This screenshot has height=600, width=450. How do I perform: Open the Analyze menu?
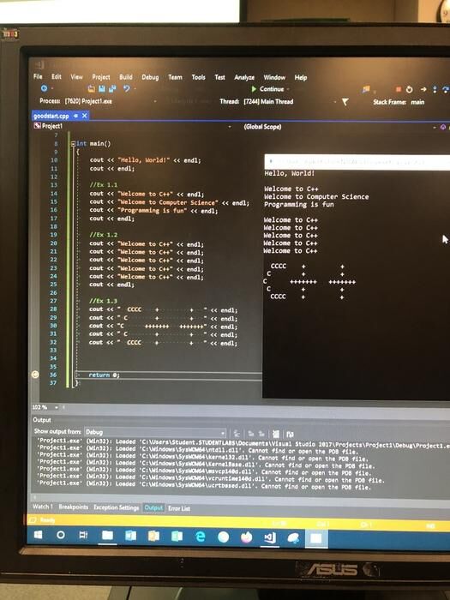(244, 77)
